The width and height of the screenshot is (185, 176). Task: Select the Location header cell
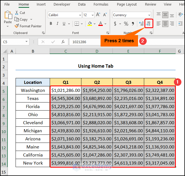33,82
